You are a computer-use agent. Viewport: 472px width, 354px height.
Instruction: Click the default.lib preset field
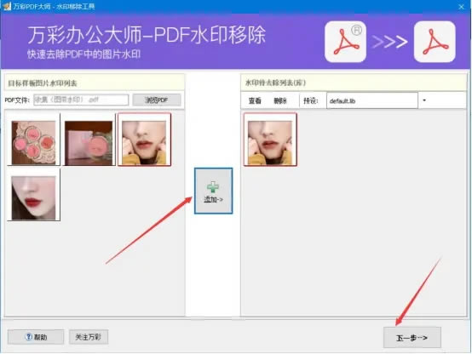372,100
